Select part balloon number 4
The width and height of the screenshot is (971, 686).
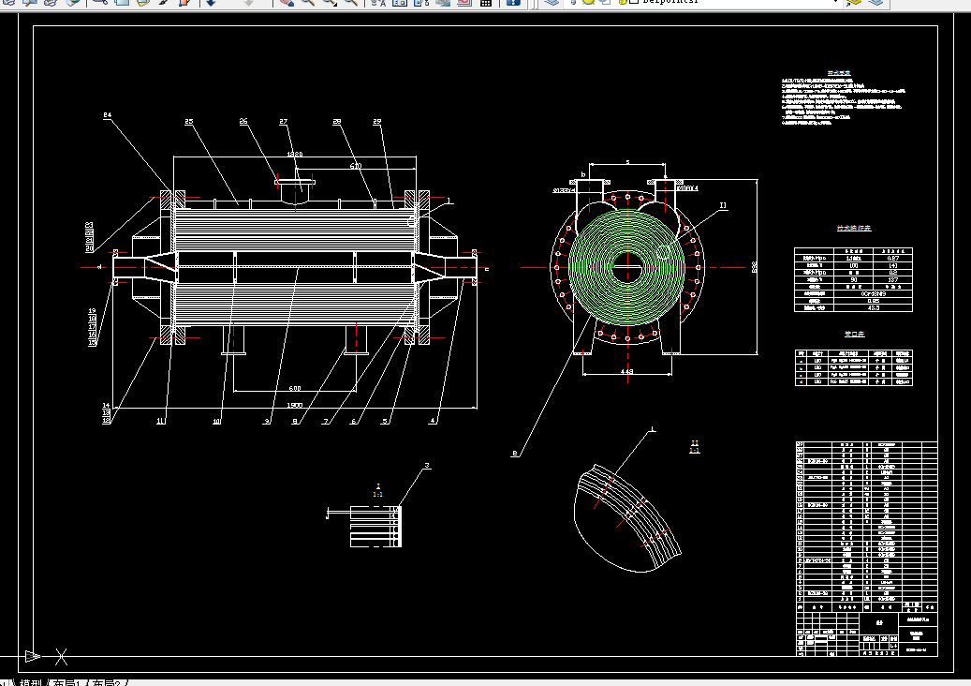coord(433,421)
